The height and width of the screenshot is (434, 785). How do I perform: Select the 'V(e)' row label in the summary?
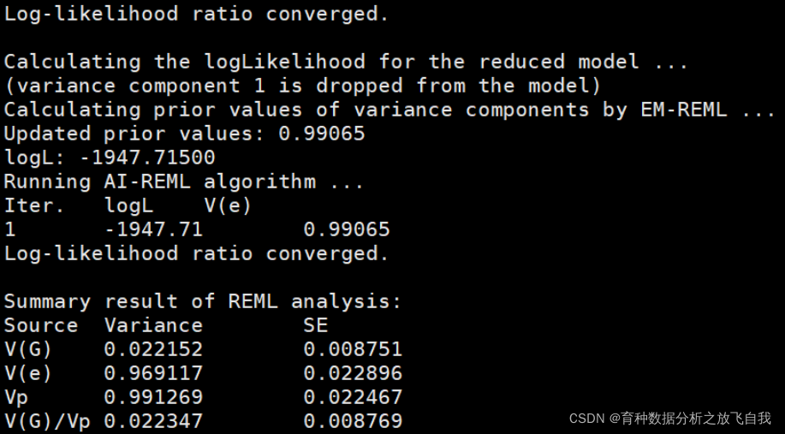[x=28, y=373]
